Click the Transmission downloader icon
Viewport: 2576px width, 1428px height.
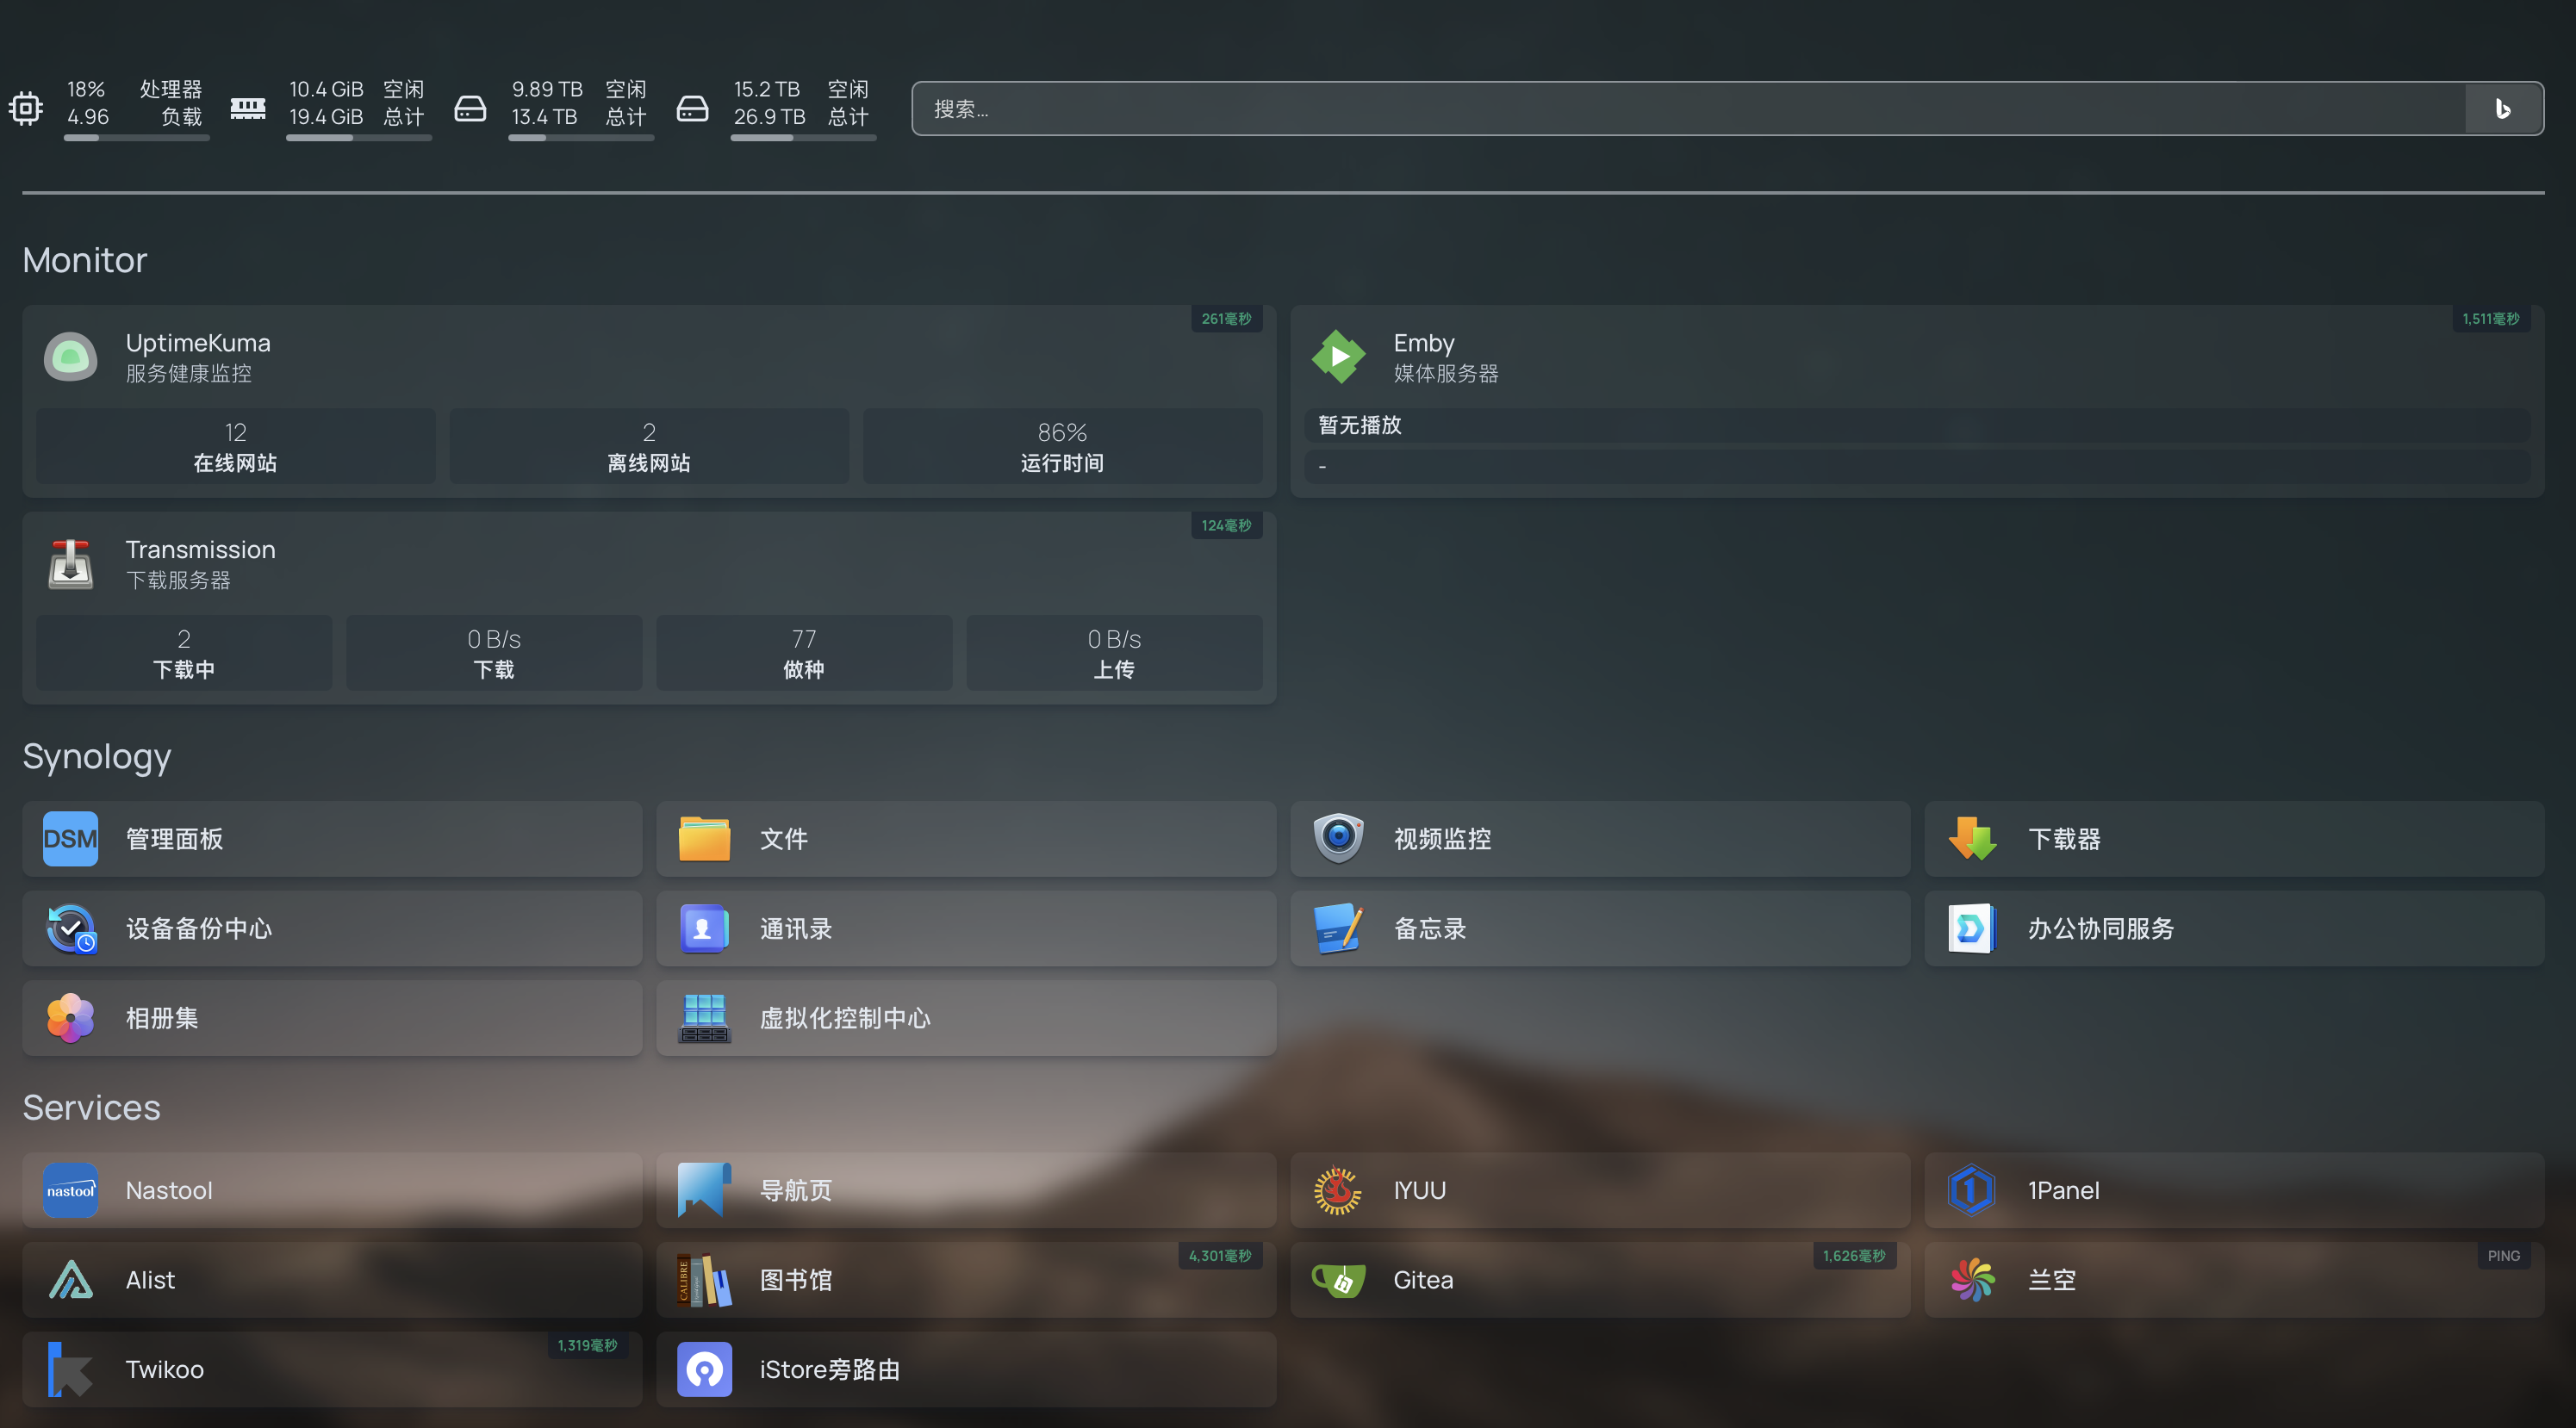(69, 564)
